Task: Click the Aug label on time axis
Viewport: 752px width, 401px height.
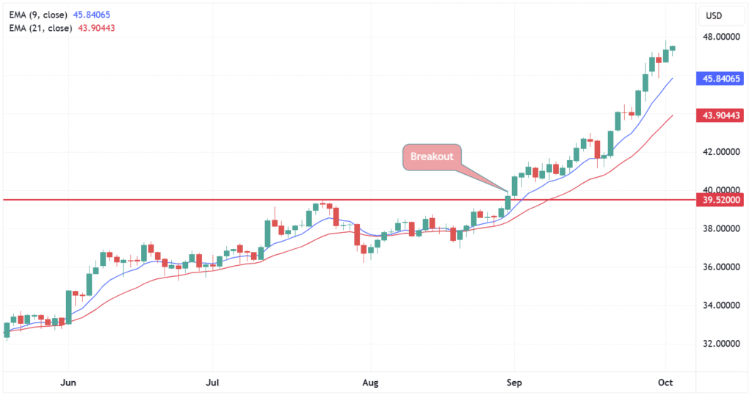Action: [x=369, y=383]
